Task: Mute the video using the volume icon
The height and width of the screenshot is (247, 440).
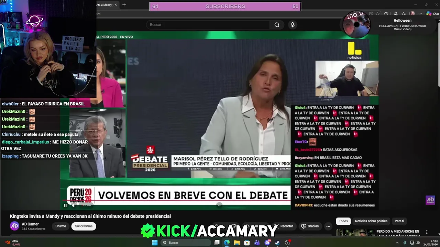Action: [x=74, y=205]
